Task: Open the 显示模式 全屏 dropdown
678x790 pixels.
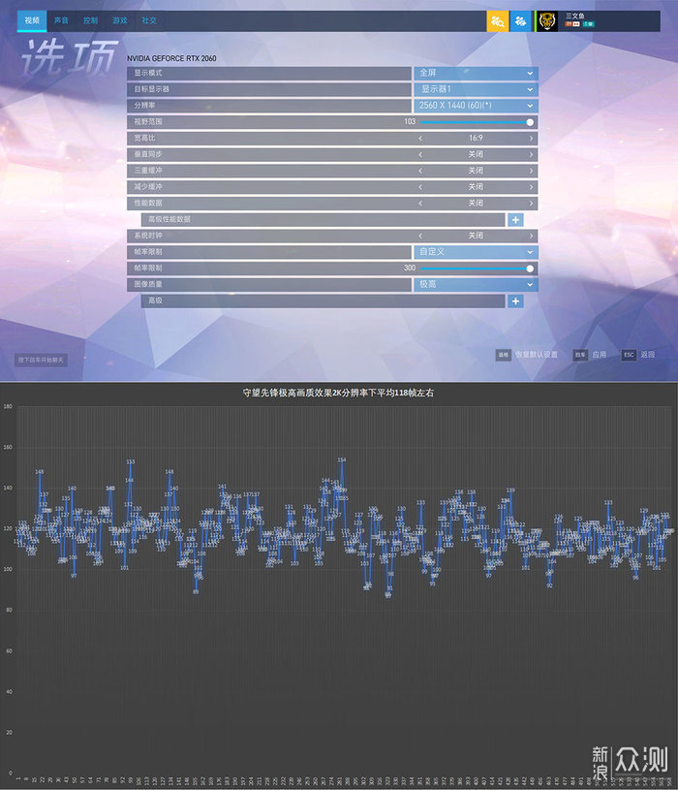Action: point(476,73)
